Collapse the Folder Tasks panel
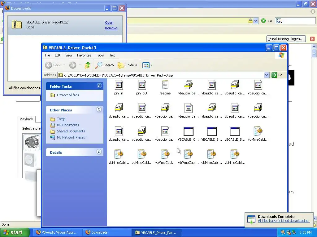The width and height of the screenshot is (317, 237). (99, 86)
